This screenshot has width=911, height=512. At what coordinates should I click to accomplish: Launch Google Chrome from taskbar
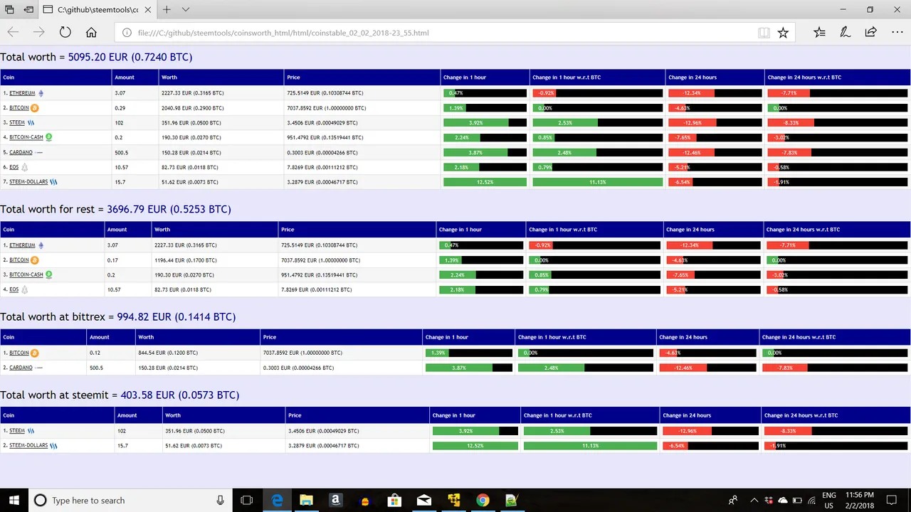pyautogui.click(x=483, y=500)
